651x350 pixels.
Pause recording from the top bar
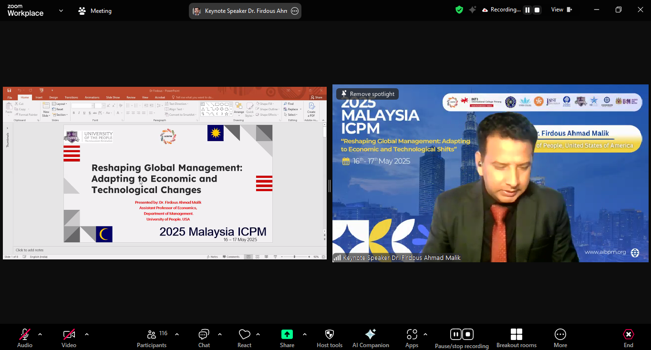tap(527, 10)
